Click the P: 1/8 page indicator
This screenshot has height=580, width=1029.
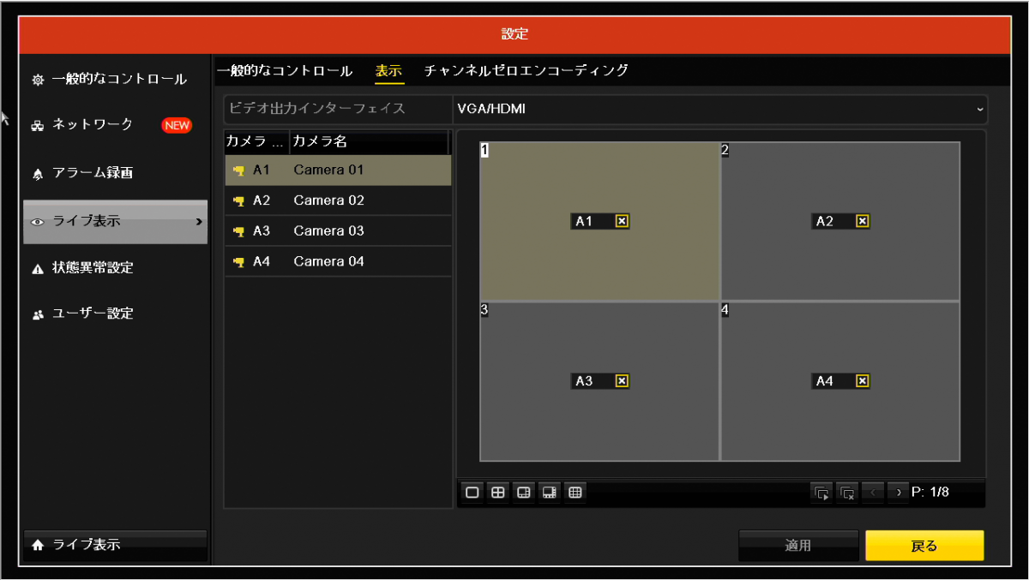(930, 493)
